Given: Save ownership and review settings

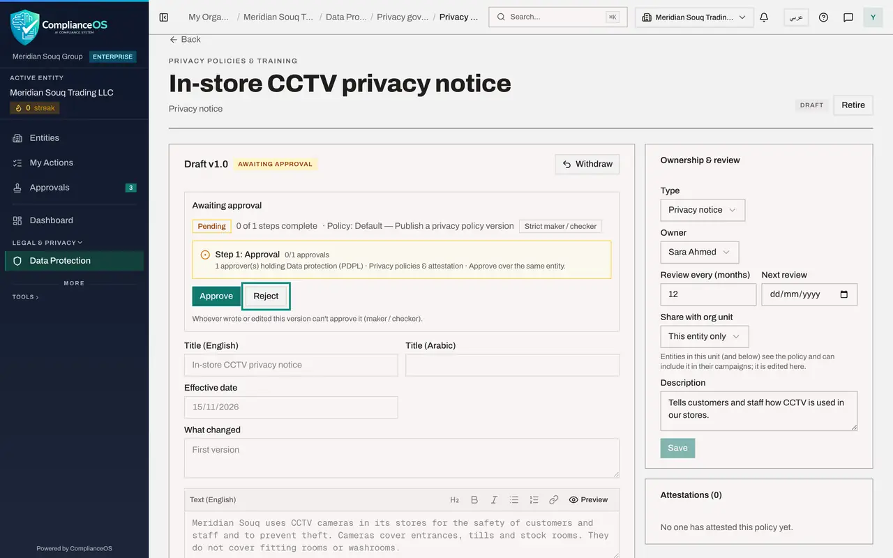Looking at the screenshot, I should (677, 448).
